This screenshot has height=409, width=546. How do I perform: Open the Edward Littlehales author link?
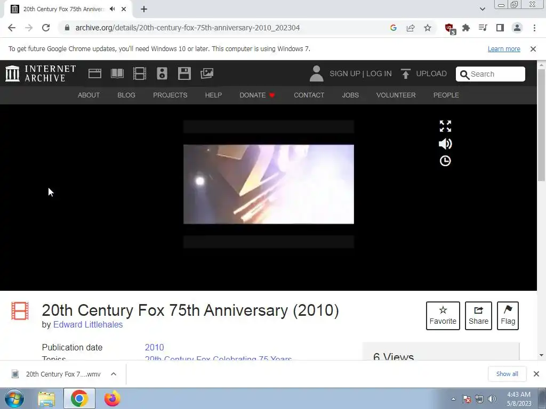(x=88, y=324)
